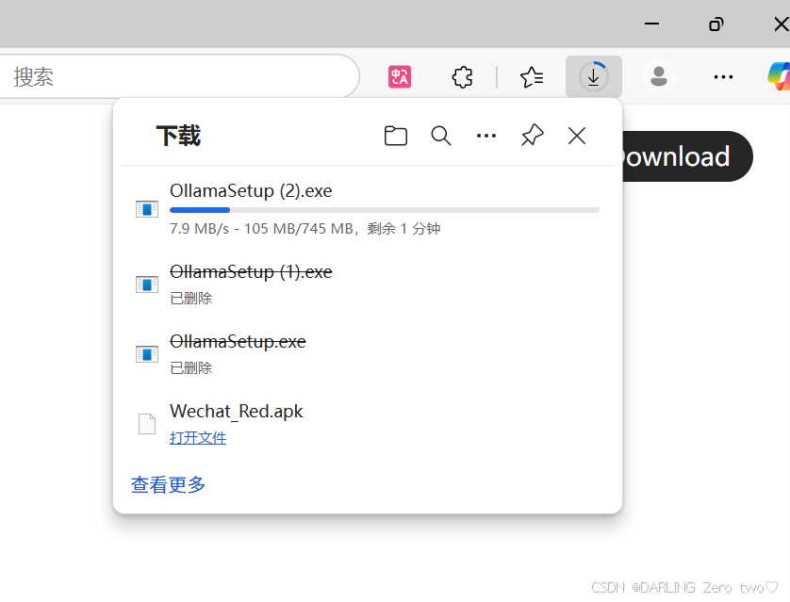Select deleted OllamaSetup (1).exe entry

pyautogui.click(x=251, y=272)
